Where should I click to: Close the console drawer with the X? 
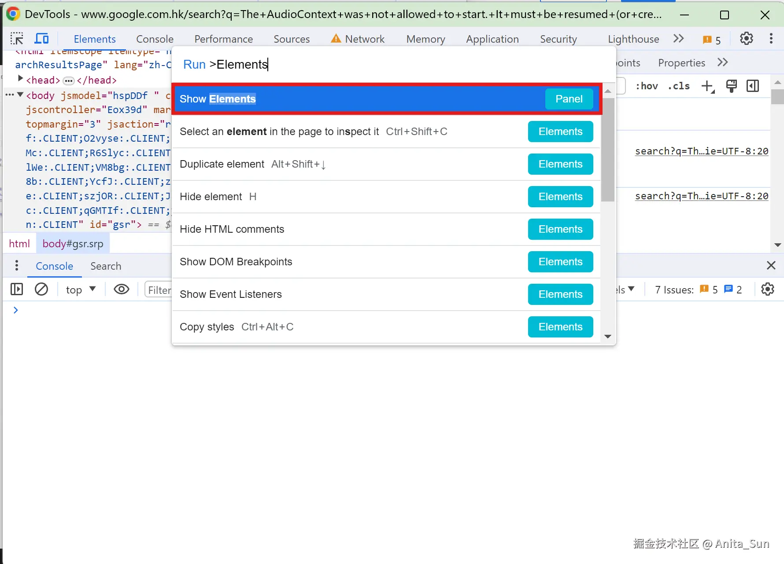[771, 265]
